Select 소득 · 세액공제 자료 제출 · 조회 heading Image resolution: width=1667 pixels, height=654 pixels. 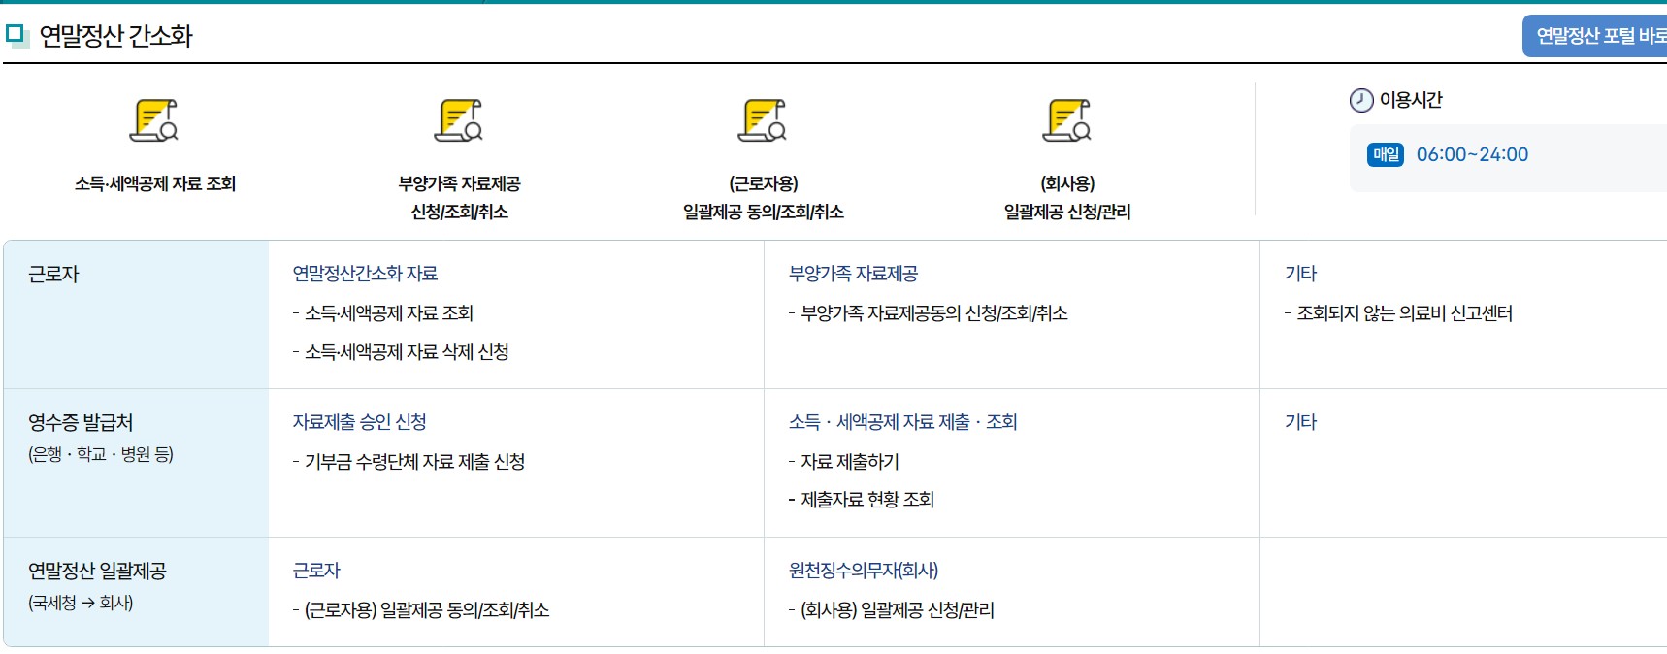[902, 422]
